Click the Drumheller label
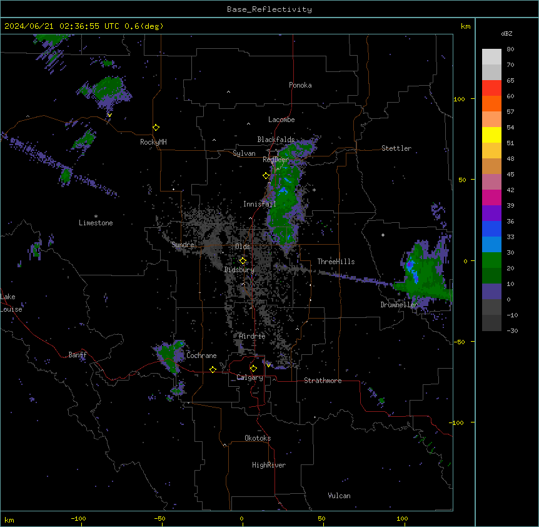 399,305
